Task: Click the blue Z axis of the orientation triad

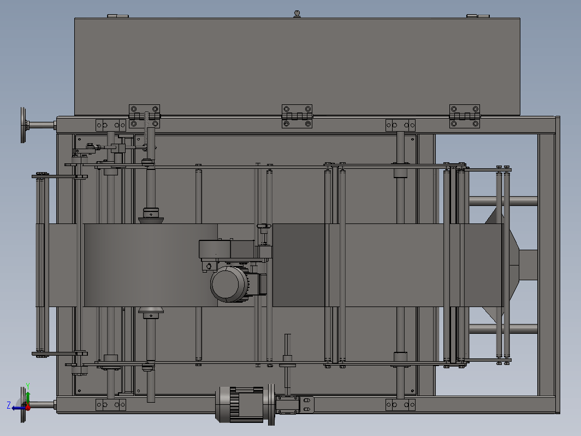Action: tap(19, 408)
